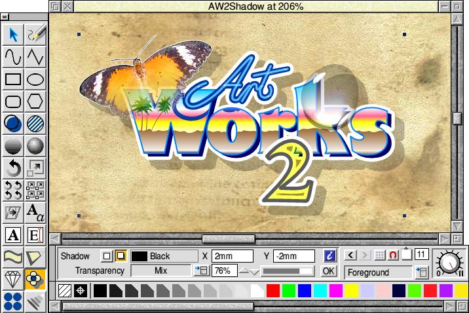
Task: Select the rounded rectangle tool
Action: pyautogui.click(x=13, y=101)
